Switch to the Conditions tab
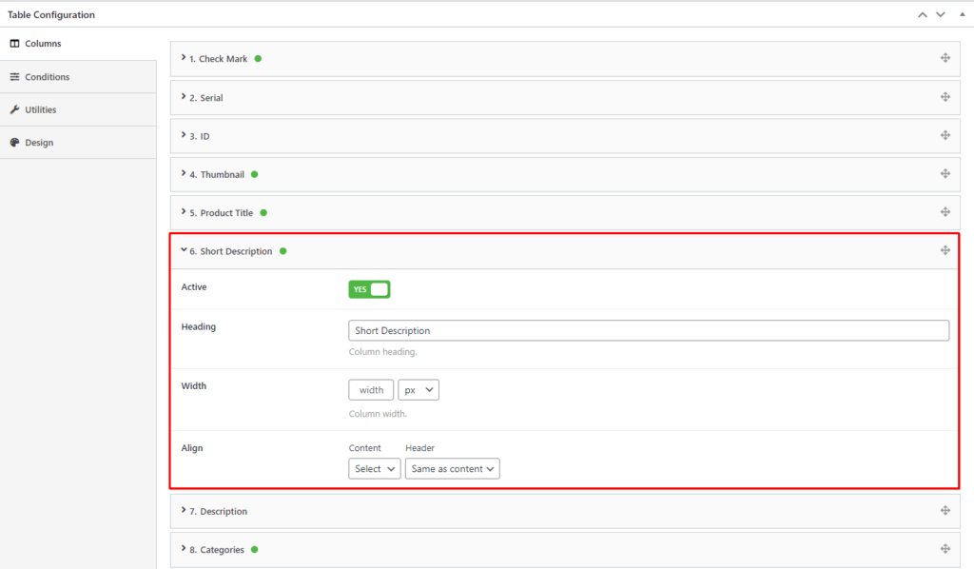The image size is (974, 569). click(47, 77)
